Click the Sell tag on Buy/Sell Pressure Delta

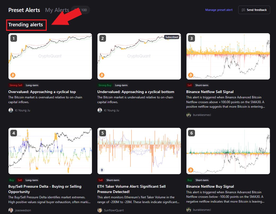[x=20, y=180]
